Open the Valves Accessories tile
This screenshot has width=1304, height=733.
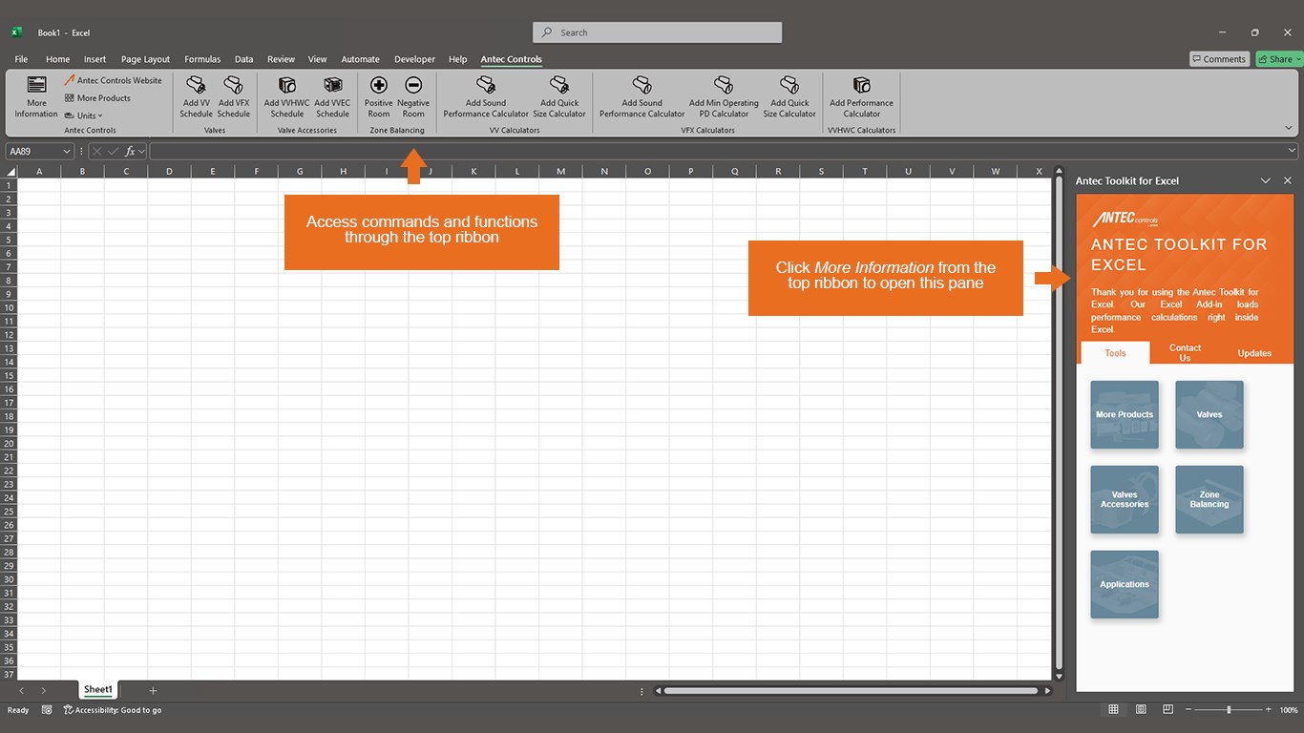coord(1125,499)
